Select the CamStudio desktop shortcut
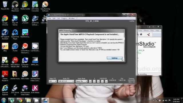Image resolution: width=183 pixels, height=103 pixels. tap(35, 47)
